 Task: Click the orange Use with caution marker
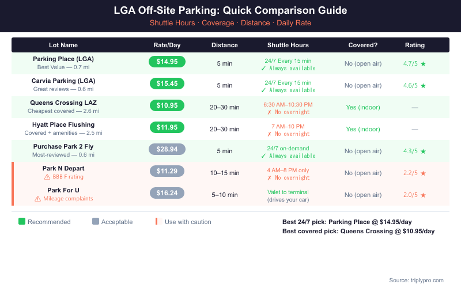point(157,222)
